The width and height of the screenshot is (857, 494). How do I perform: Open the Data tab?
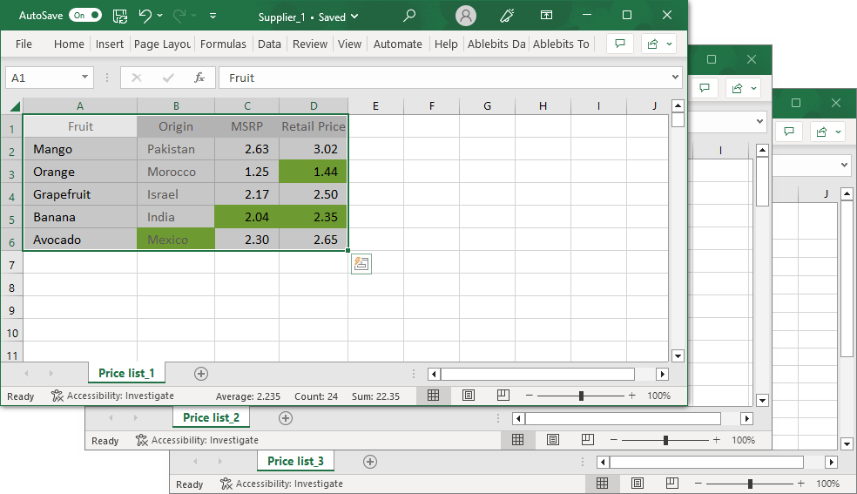pos(269,44)
